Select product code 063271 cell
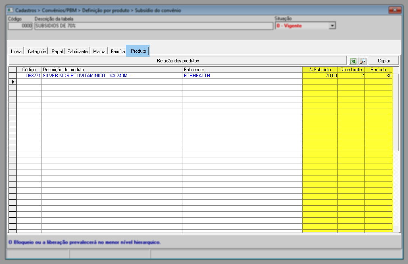 tap(29, 76)
